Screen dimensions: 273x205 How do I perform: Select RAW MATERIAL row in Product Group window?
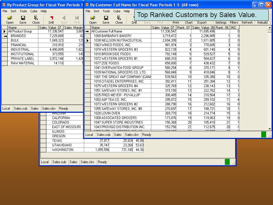pos(42,63)
